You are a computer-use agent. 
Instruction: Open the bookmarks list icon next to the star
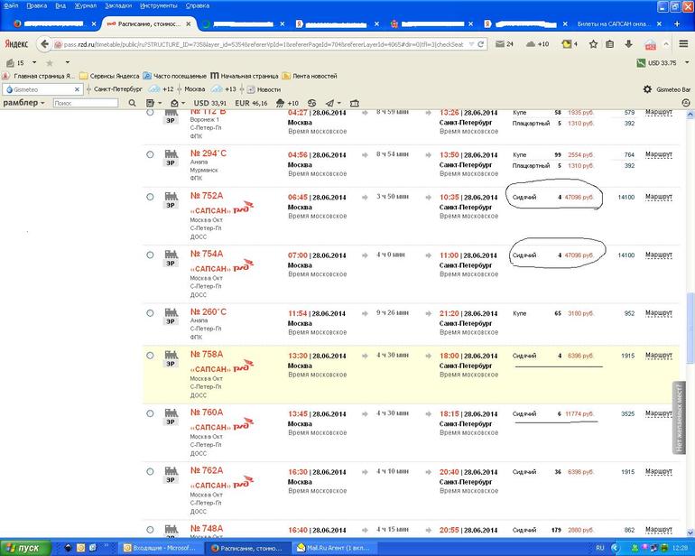click(610, 44)
